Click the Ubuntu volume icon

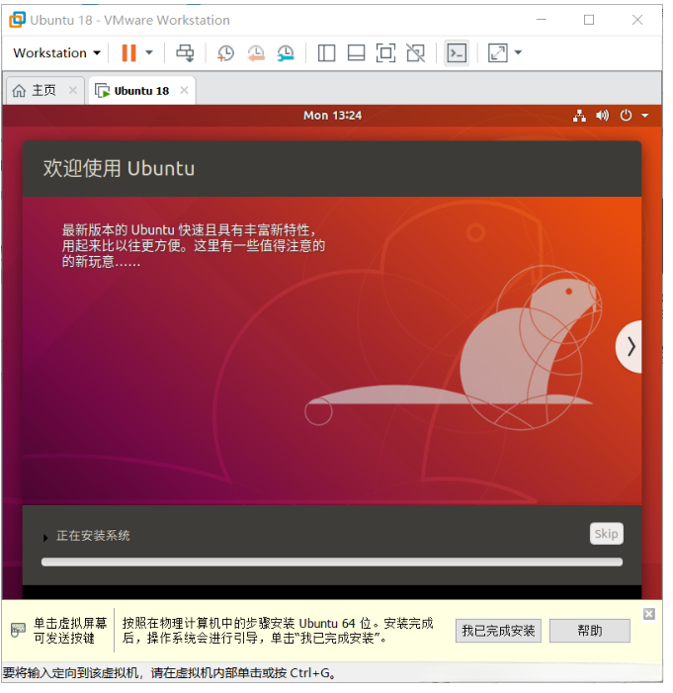tap(602, 116)
